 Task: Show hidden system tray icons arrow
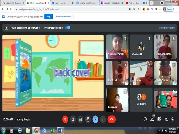[159, 131]
